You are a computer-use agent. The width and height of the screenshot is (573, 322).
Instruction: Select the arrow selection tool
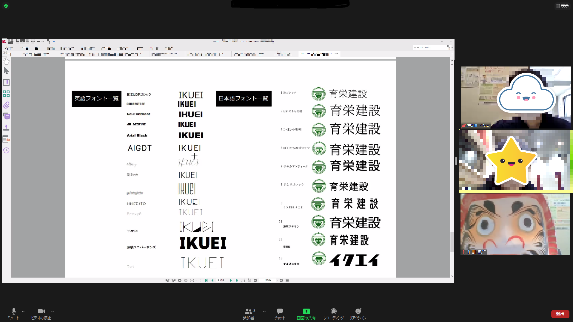coord(6,71)
